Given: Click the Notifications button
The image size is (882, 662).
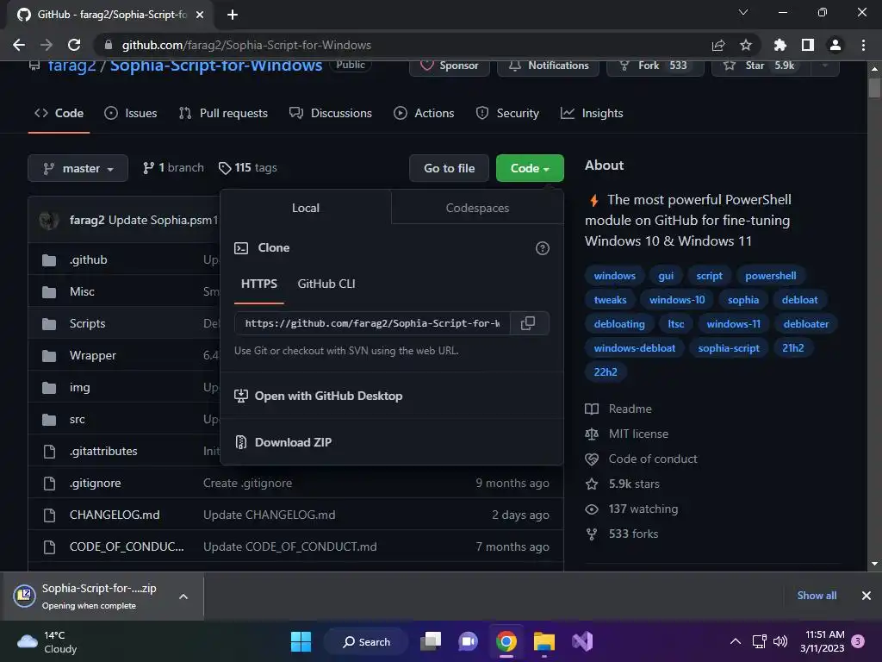Looking at the screenshot, I should click(x=548, y=66).
